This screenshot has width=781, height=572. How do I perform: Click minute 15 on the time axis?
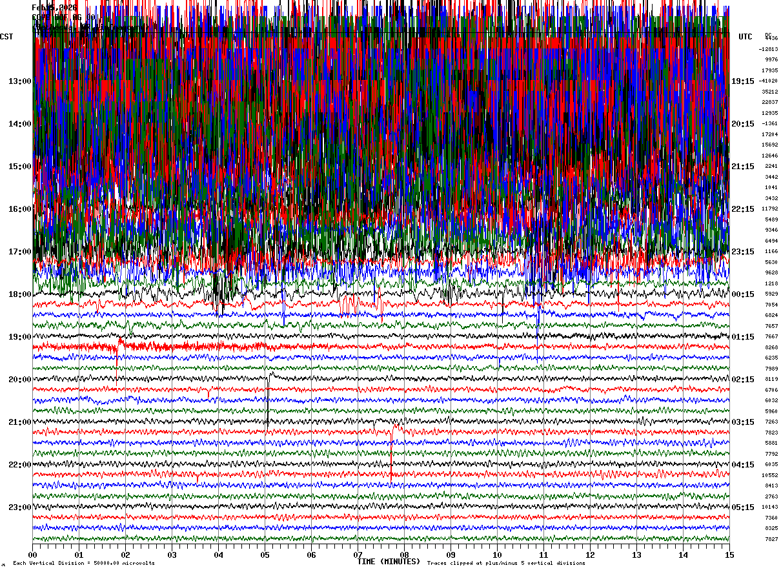click(729, 555)
